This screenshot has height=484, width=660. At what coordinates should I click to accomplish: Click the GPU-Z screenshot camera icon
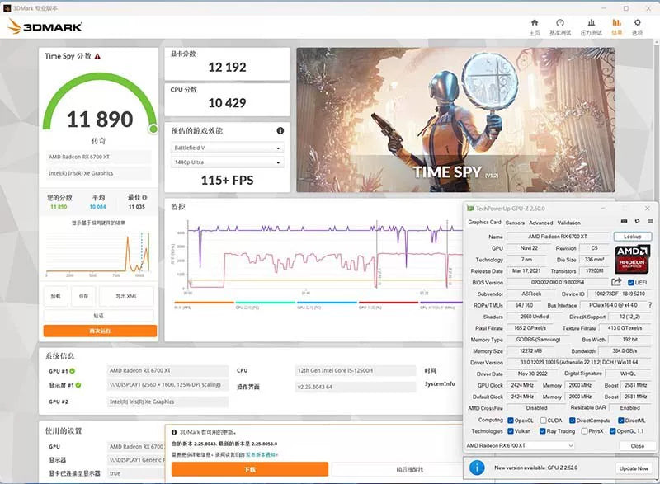click(x=624, y=221)
